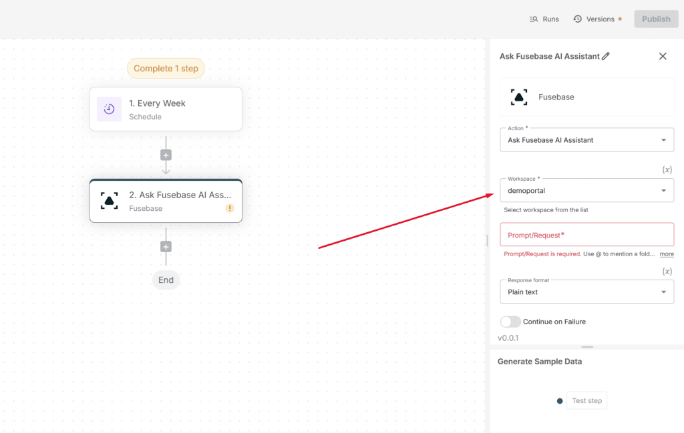Enable Continue on Failure toggle
This screenshot has width=684, height=433.
coord(510,322)
